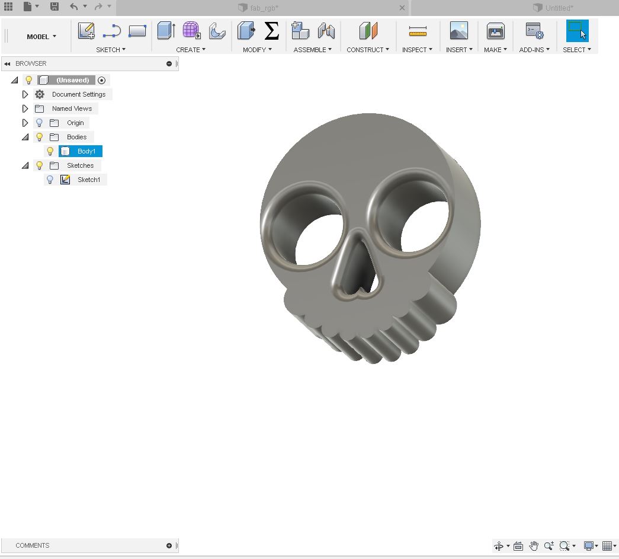Click the Orbit navigation icon
The image size is (619, 559).
coord(499,546)
